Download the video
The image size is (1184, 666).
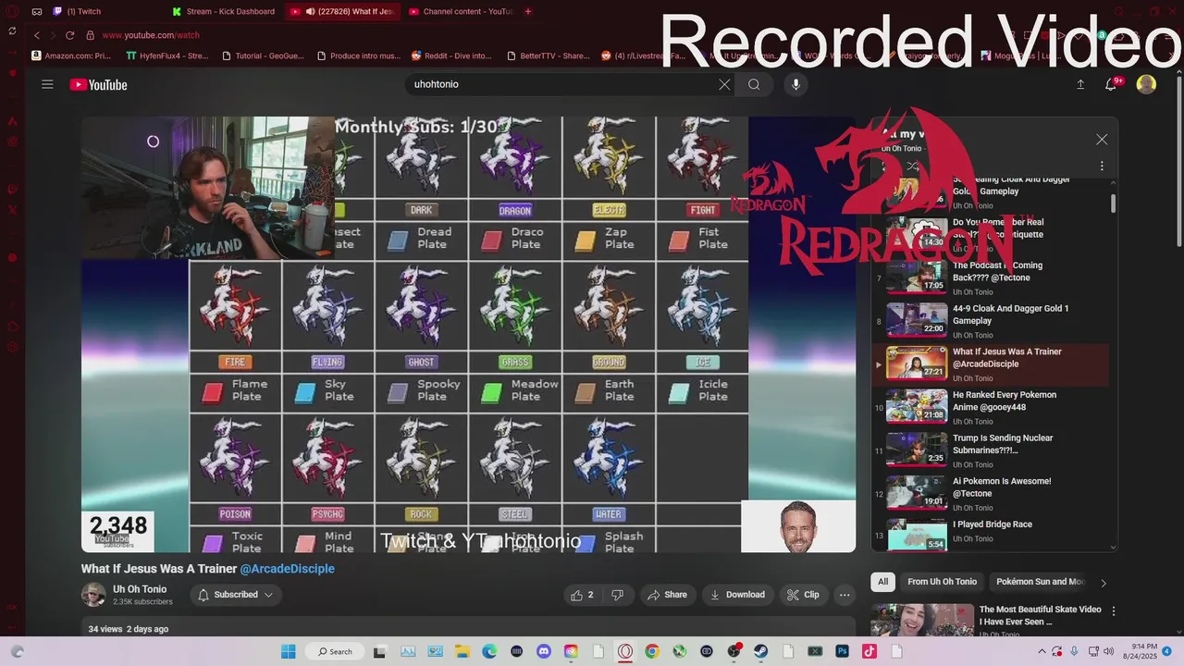(737, 595)
